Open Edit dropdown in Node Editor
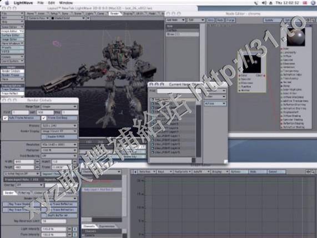Screen dimensions: 317x238 point(196,20)
